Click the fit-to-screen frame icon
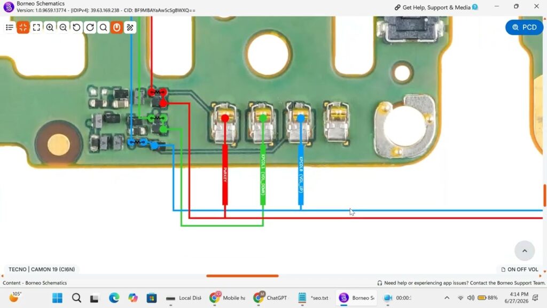Image resolution: width=547 pixels, height=308 pixels. 36,27
